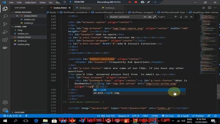
Task: Open editor More Actions menu
Action: click(215, 8)
